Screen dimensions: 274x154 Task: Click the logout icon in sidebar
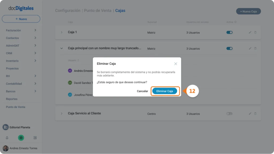point(35,138)
